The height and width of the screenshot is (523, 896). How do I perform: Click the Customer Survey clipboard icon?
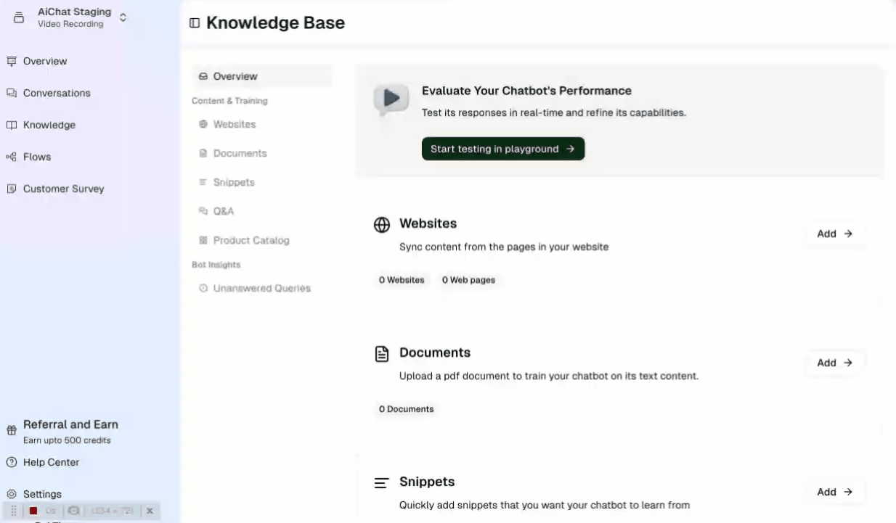12,189
